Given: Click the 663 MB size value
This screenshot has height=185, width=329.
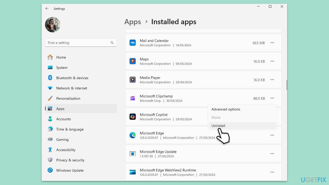Looking at the screenshot, I should click(259, 43).
